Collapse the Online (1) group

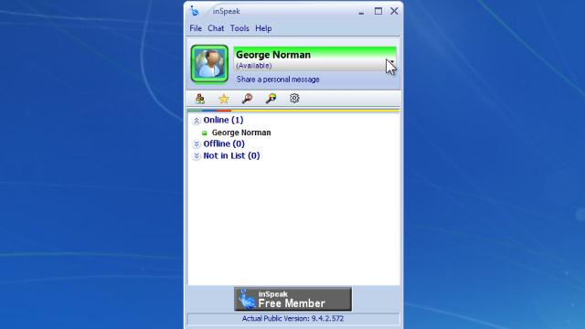click(197, 121)
